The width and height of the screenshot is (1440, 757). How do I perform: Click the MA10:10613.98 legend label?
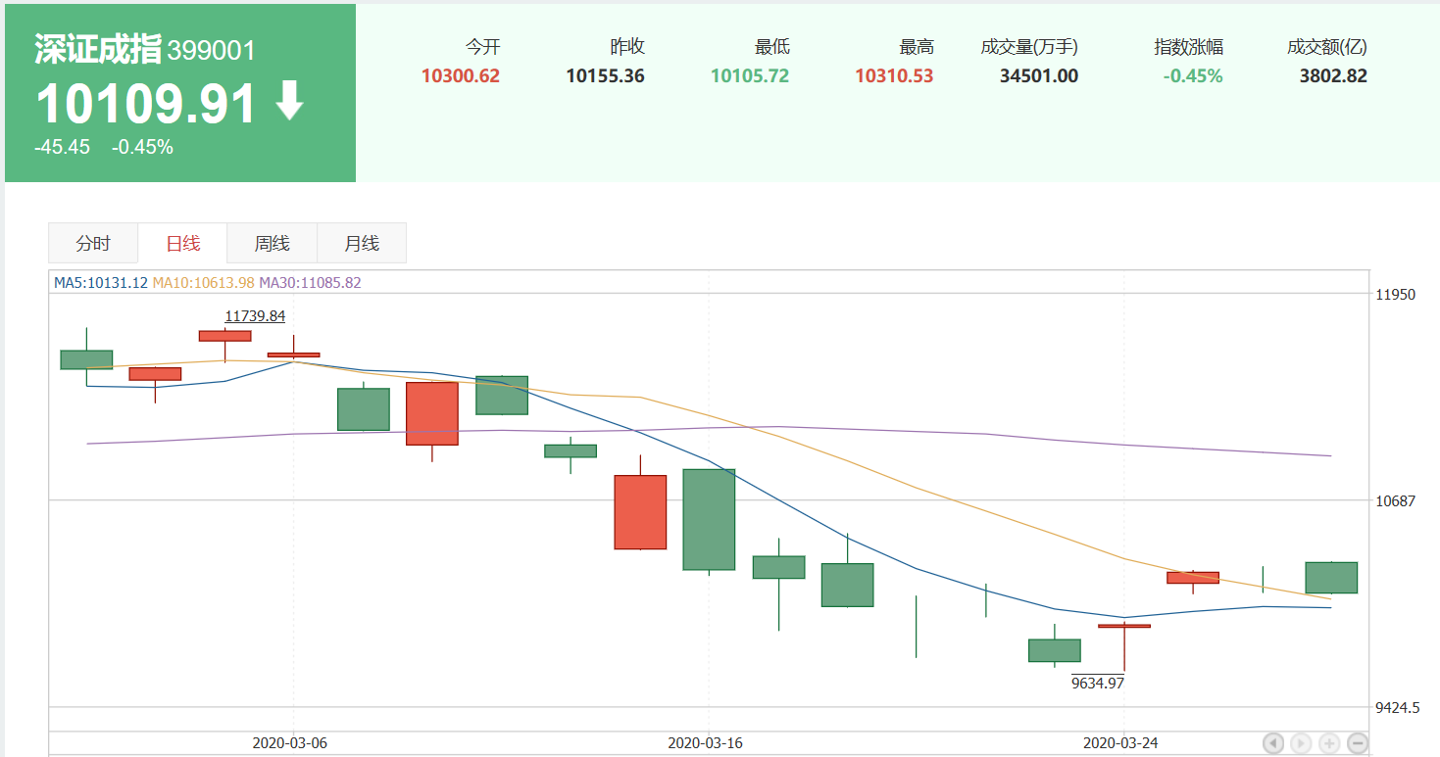pyautogui.click(x=203, y=283)
